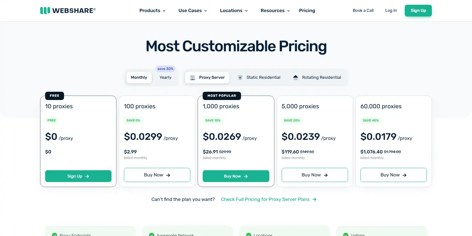Click arrow icon in free plan Sign Up button
This screenshot has width=472, height=236.
(87, 176)
